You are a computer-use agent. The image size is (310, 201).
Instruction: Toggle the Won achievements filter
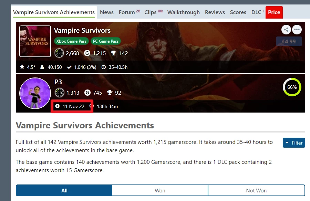(x=159, y=190)
